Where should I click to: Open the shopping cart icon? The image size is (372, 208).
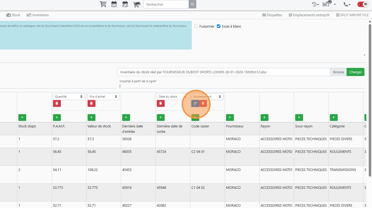(x=103, y=4)
